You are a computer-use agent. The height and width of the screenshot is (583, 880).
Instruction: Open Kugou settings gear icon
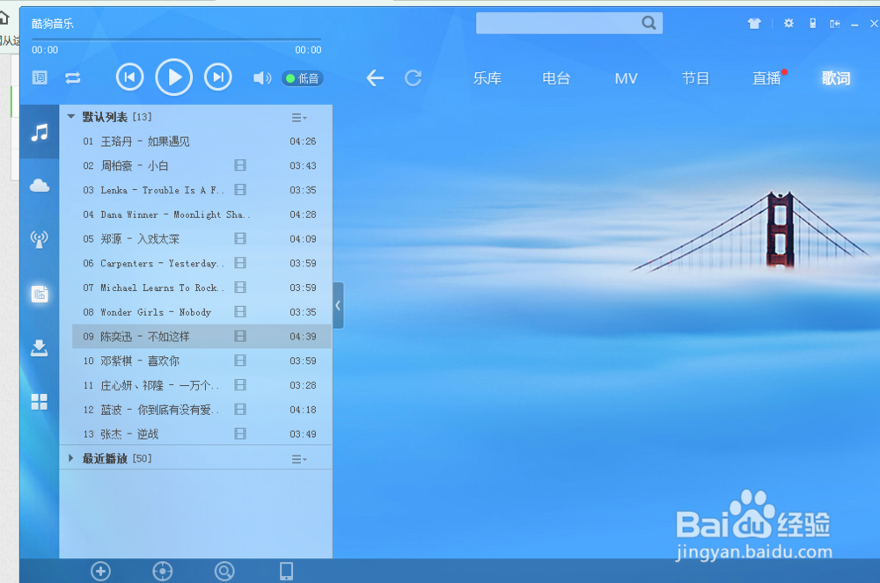click(x=788, y=23)
